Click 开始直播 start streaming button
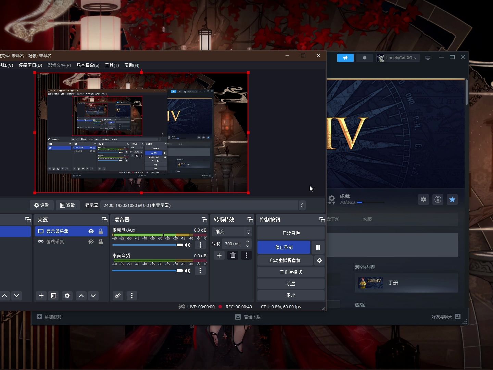The width and height of the screenshot is (493, 370). coord(291,233)
